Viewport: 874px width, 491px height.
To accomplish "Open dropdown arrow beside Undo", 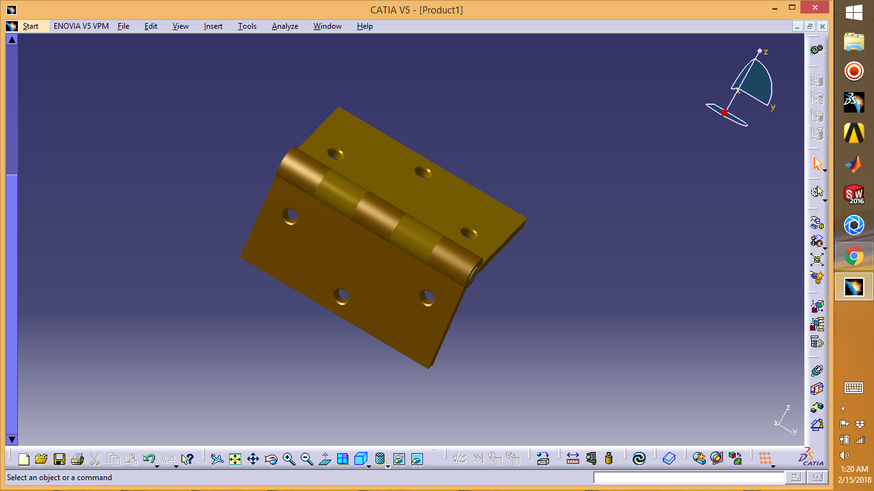I will [157, 466].
